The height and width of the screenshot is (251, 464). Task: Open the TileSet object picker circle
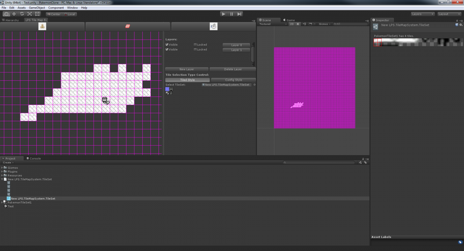tap(255, 85)
